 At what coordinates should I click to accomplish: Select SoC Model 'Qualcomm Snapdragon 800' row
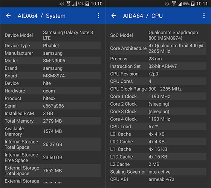158,35
